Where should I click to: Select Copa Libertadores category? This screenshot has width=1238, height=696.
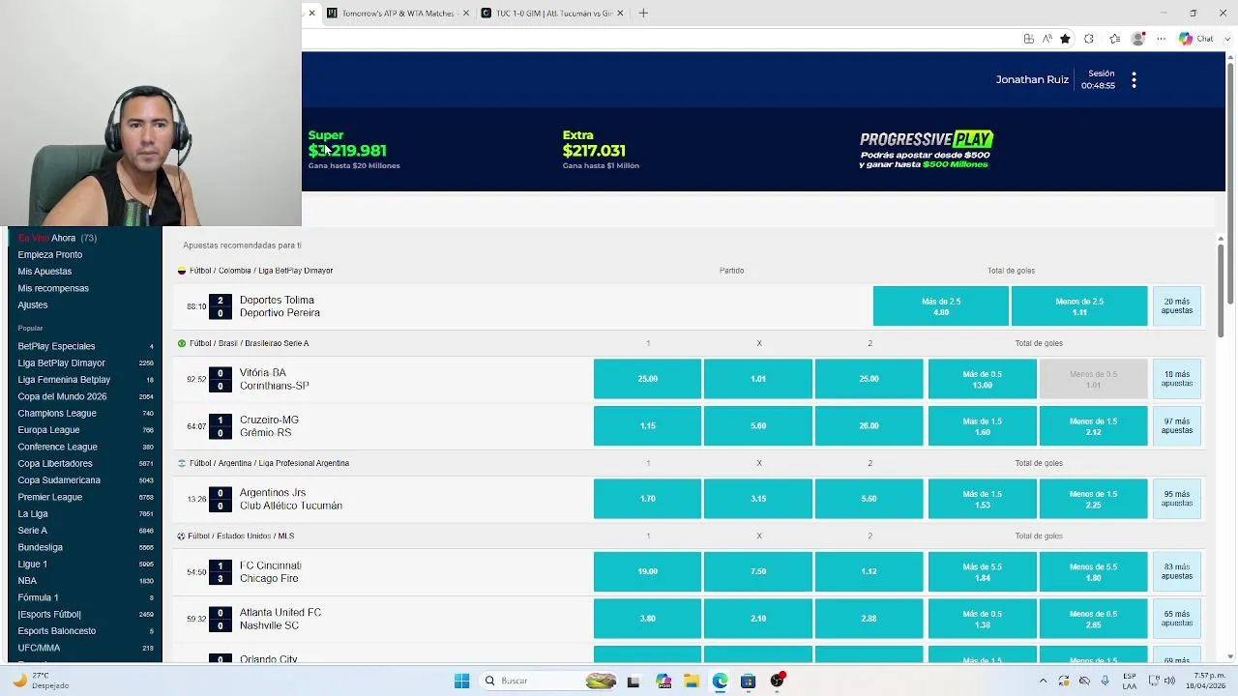point(85,463)
